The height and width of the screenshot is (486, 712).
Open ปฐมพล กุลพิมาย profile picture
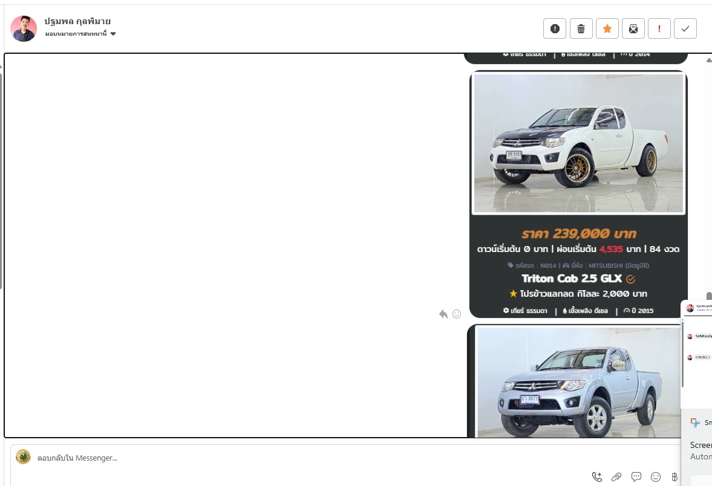(24, 28)
